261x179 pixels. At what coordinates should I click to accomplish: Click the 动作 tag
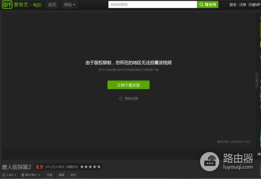tap(73, 175)
